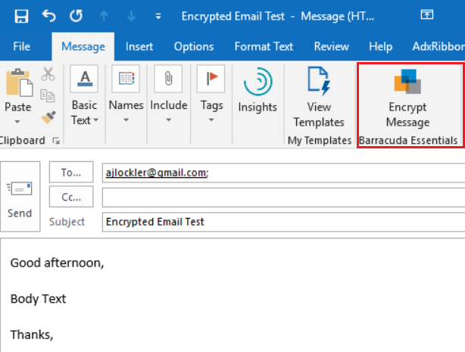Viewport: 465px width, 352px height.
Task: Click the Format Painter brush icon
Action: pos(48,116)
